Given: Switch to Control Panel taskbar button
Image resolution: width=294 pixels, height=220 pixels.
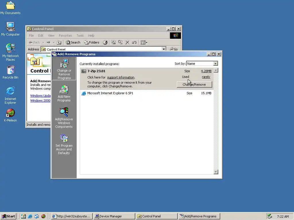Looking at the screenshot, I should [x=157, y=216].
